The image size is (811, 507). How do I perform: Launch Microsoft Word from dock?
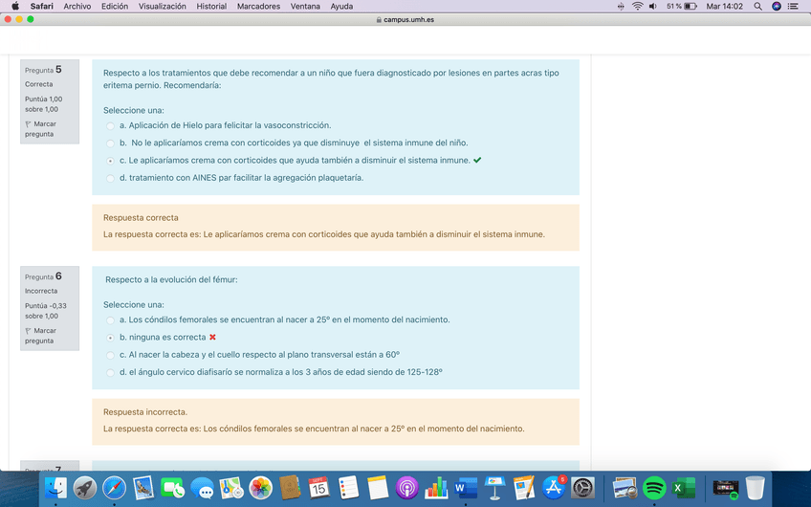tap(466, 488)
